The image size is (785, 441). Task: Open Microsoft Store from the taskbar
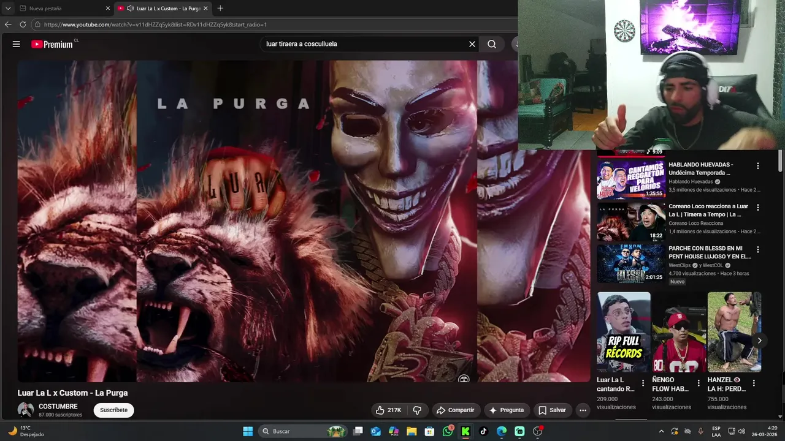tap(429, 431)
